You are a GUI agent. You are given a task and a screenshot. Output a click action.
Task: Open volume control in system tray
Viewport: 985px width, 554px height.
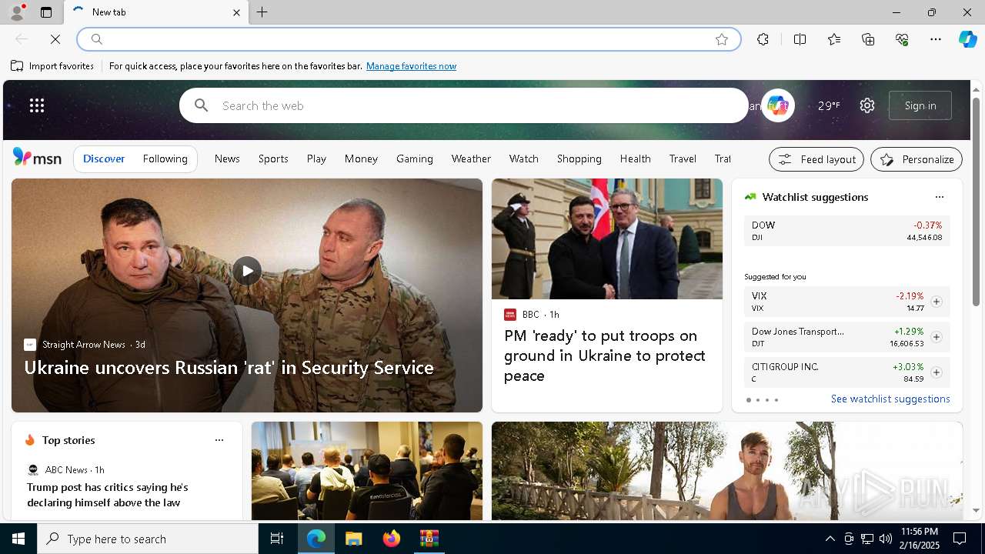pos(885,539)
